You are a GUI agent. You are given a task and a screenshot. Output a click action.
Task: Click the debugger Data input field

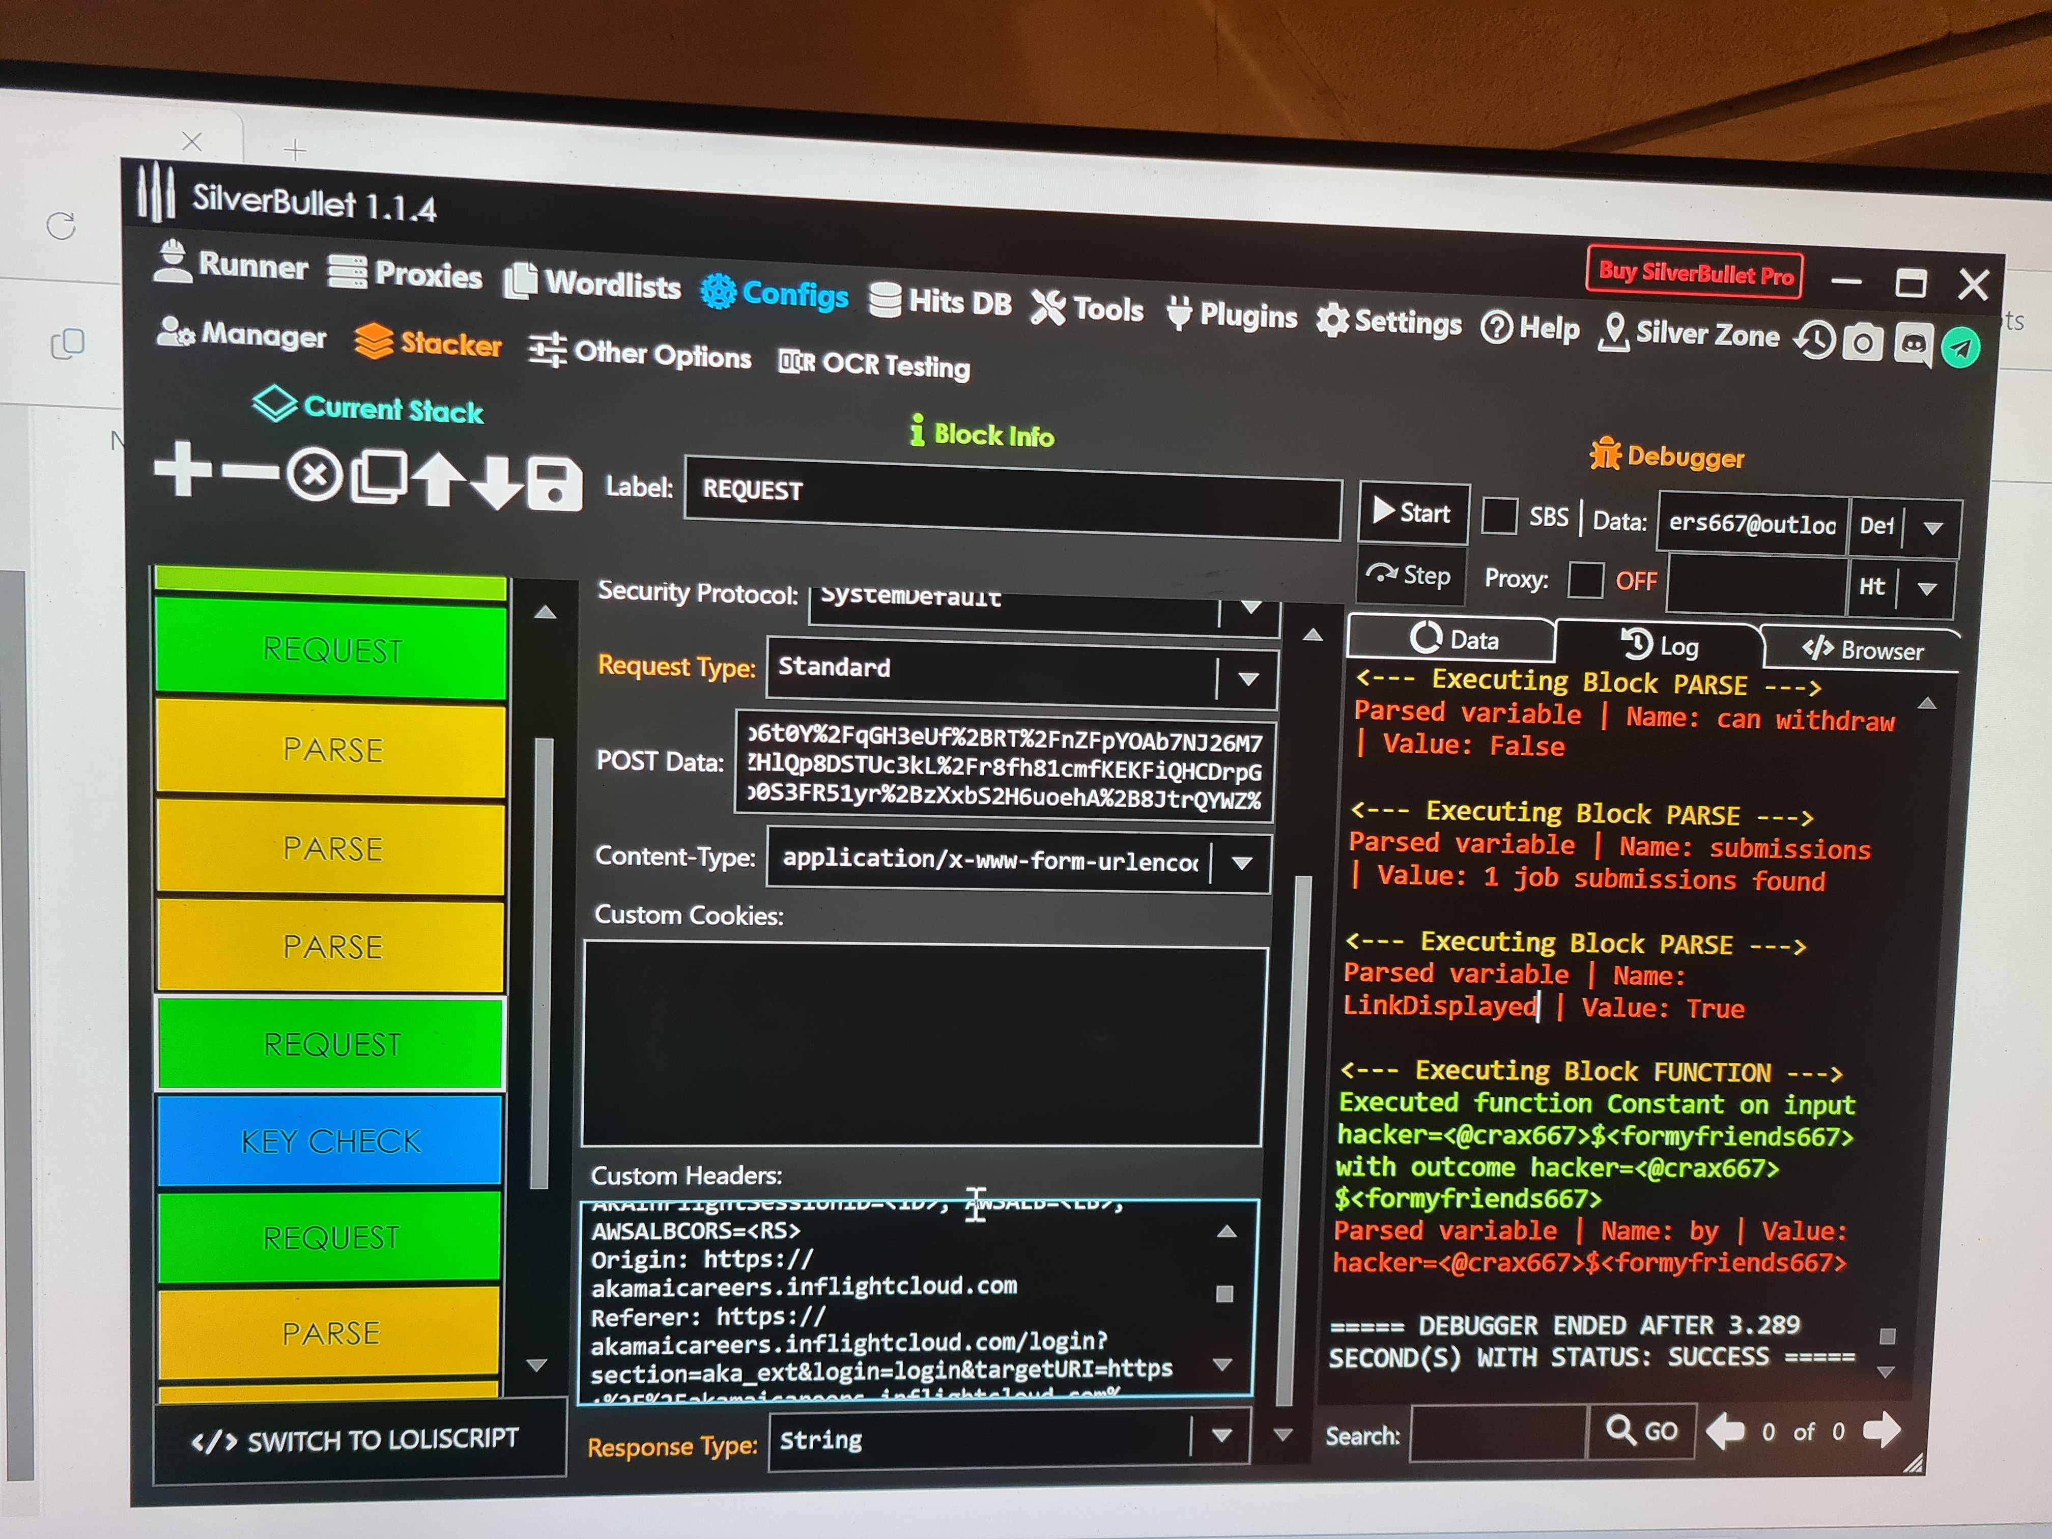pos(1752,523)
